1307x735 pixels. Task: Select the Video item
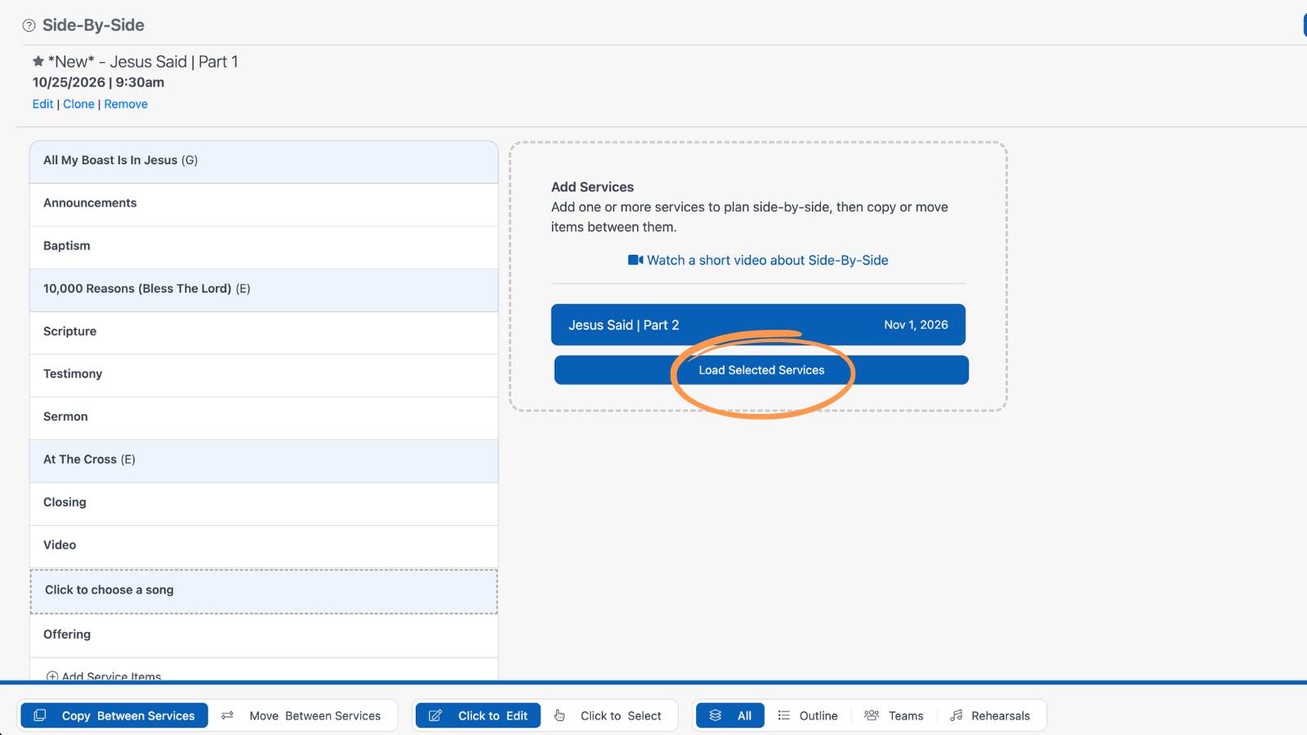pos(264,546)
